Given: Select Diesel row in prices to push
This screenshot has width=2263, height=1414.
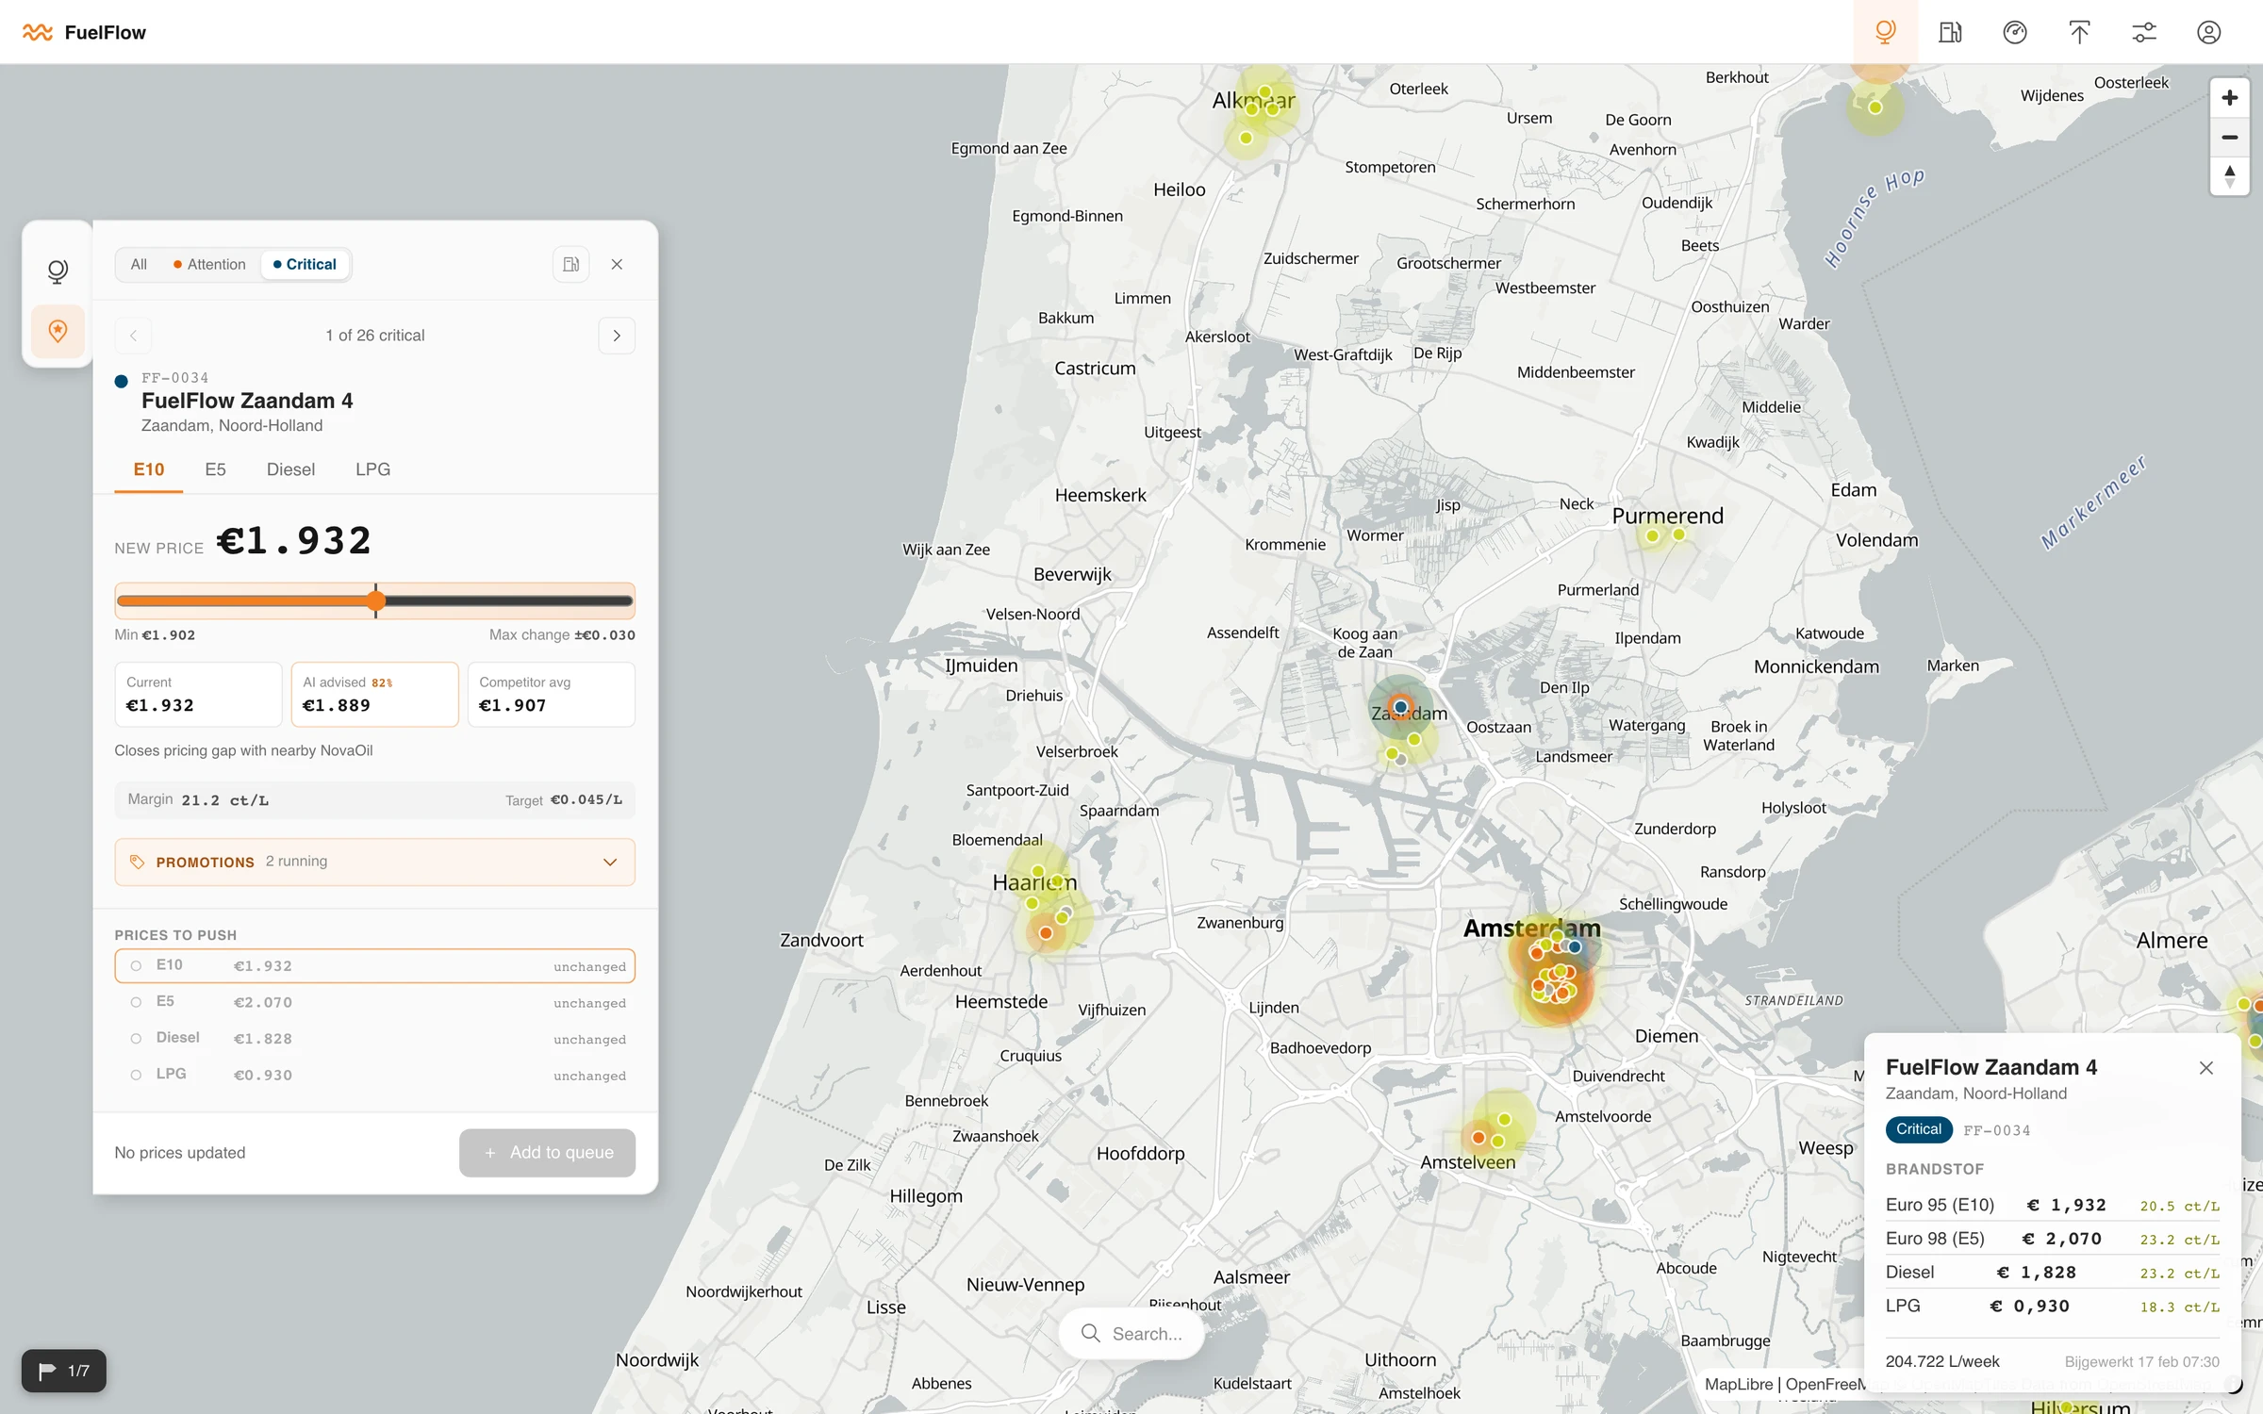Looking at the screenshot, I should click(374, 1038).
